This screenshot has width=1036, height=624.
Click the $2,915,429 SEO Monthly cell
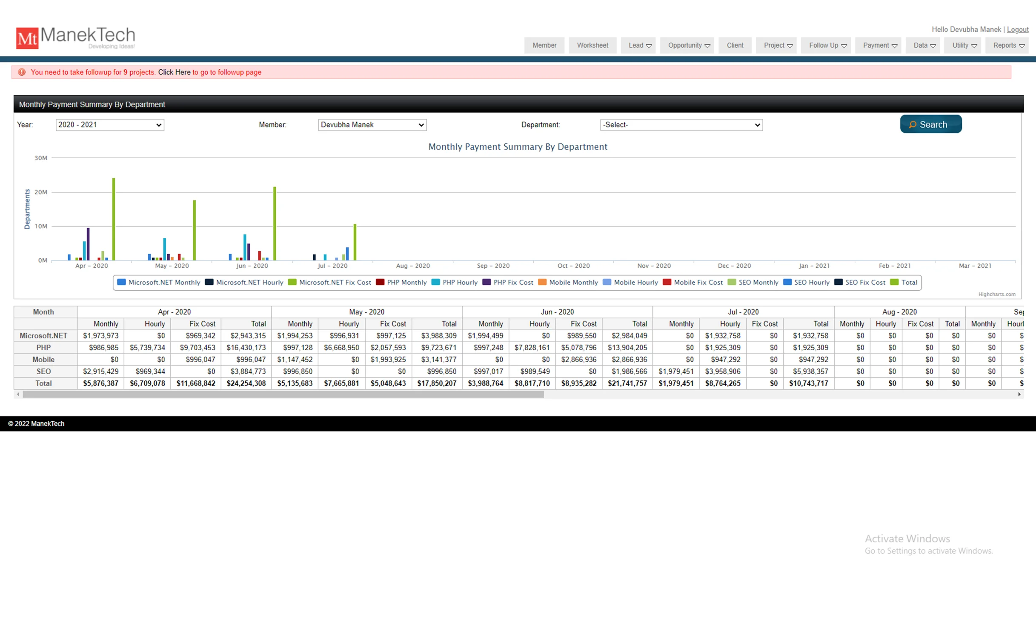click(100, 372)
